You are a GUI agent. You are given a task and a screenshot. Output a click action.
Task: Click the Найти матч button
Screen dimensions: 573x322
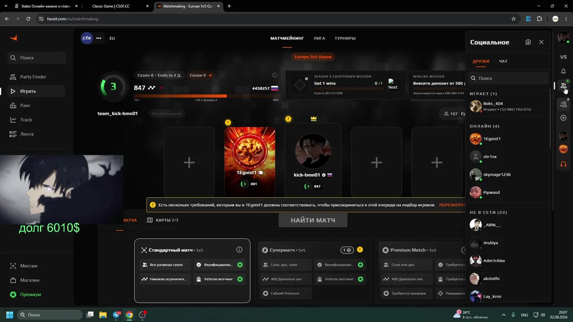click(313, 220)
